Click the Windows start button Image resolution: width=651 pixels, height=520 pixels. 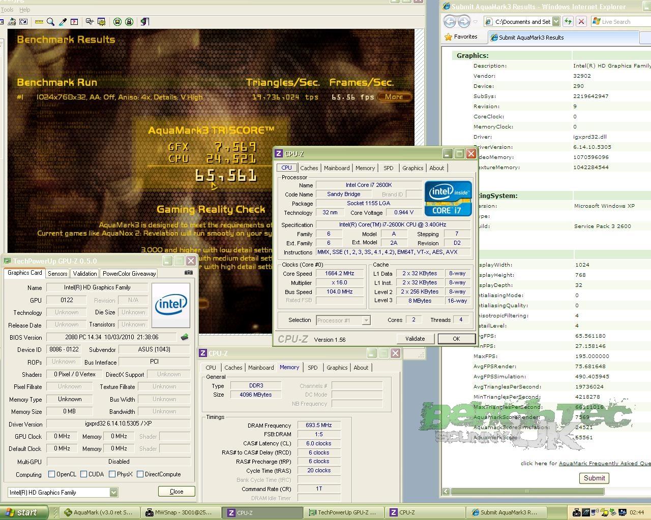pyautogui.click(x=23, y=512)
